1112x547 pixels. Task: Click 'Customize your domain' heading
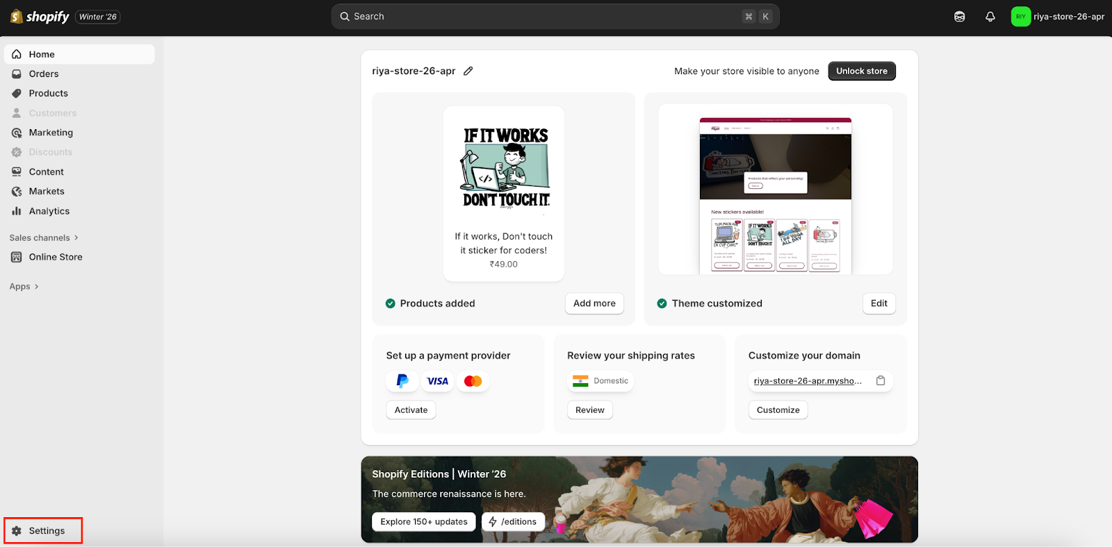804,355
